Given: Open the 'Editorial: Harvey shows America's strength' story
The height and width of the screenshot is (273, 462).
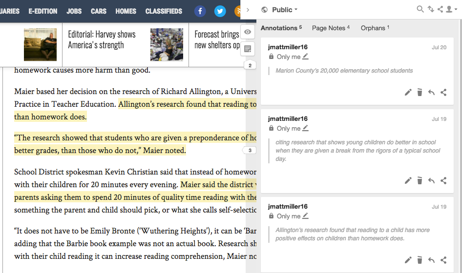Looking at the screenshot, I should pyautogui.click(x=102, y=39).
